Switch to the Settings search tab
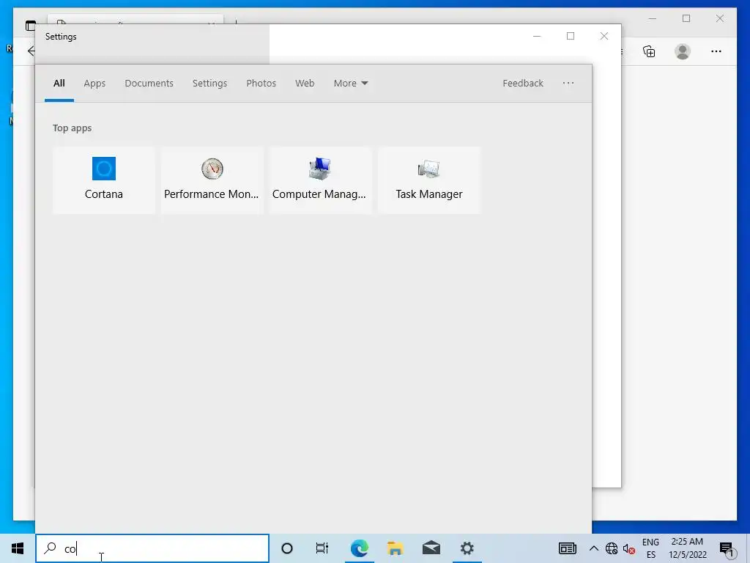This screenshot has height=563, width=750. click(x=210, y=84)
